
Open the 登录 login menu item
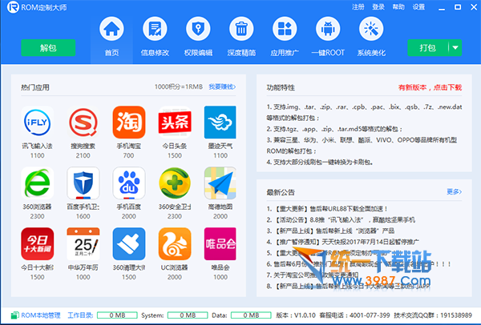(378, 7)
